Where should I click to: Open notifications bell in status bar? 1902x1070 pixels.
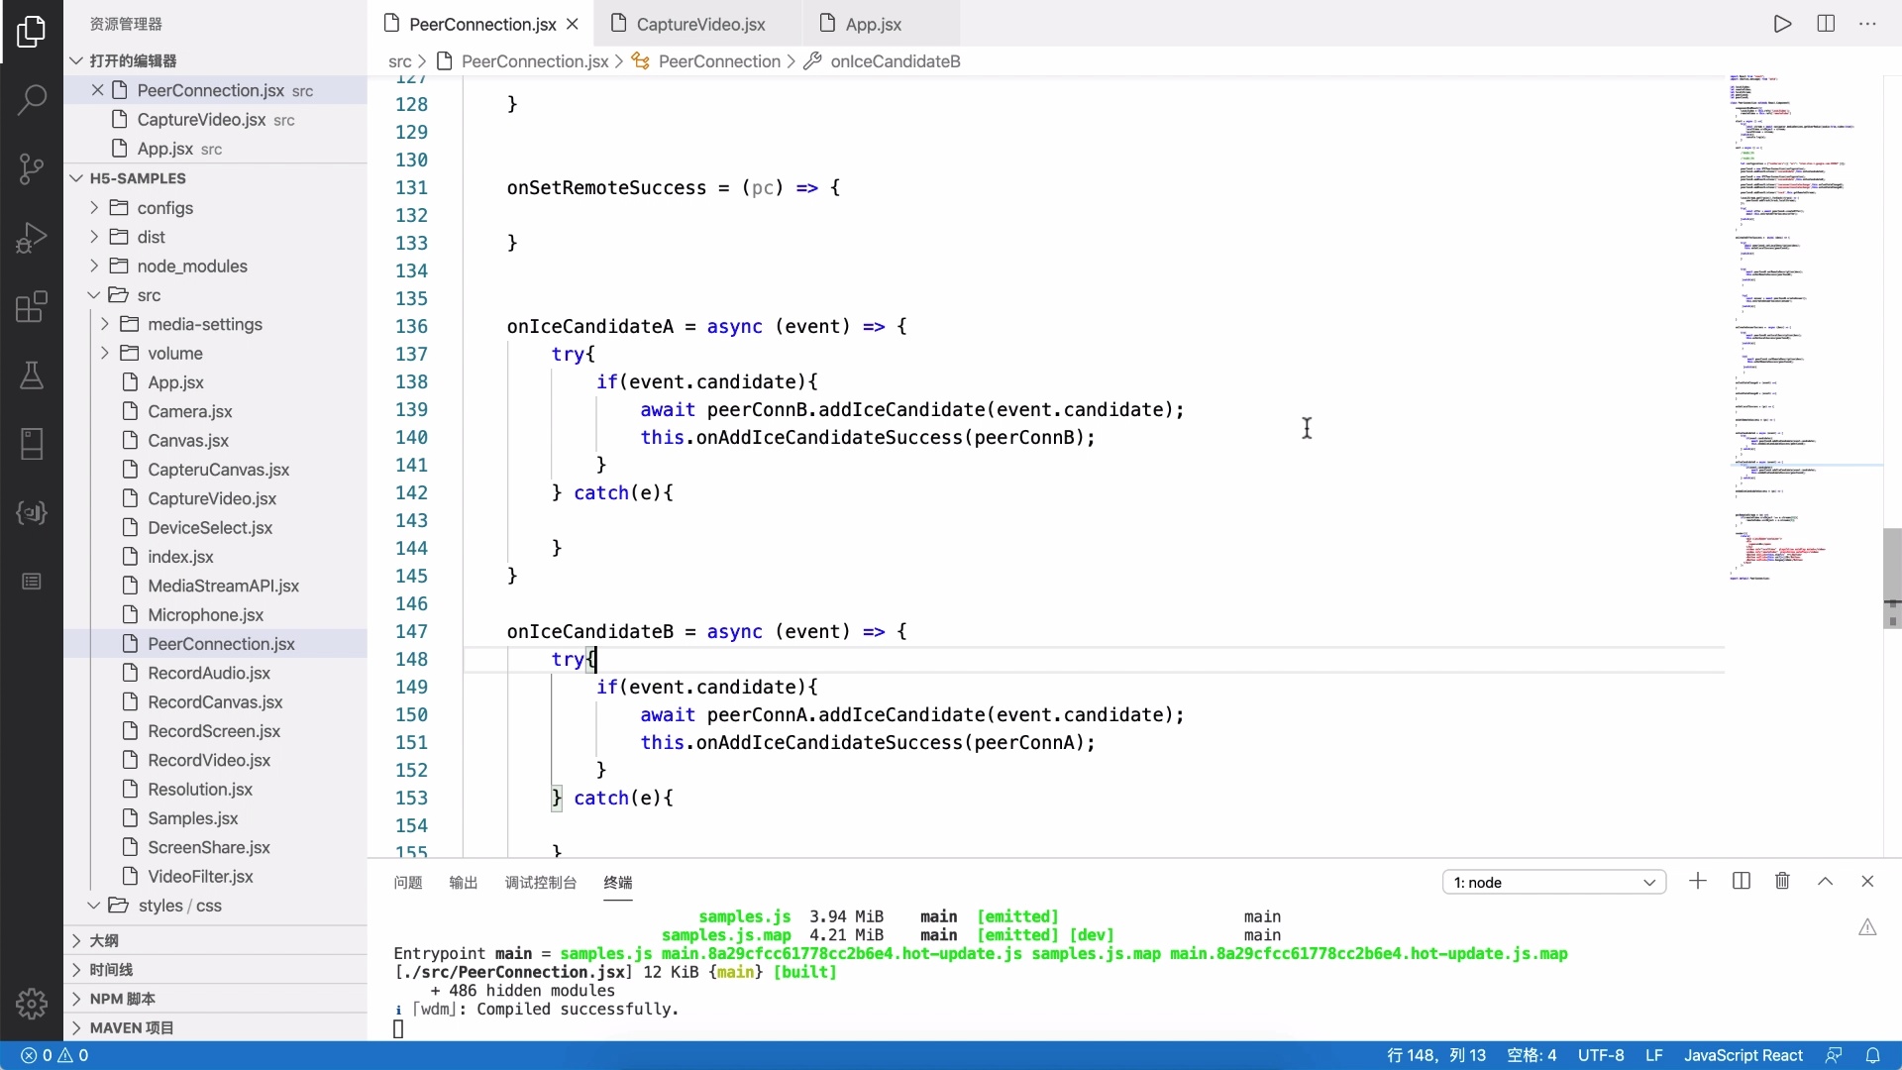pyautogui.click(x=1872, y=1055)
